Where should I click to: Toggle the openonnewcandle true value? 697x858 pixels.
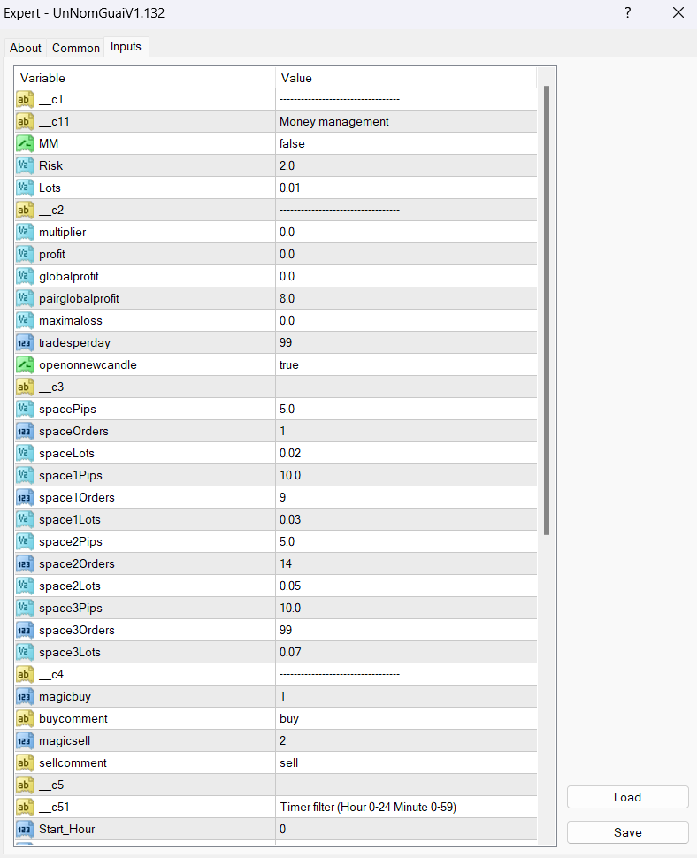[405, 364]
